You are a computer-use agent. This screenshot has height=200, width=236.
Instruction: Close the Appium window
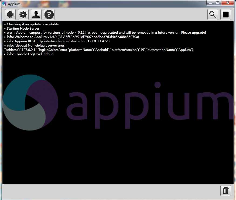coord(228,3)
